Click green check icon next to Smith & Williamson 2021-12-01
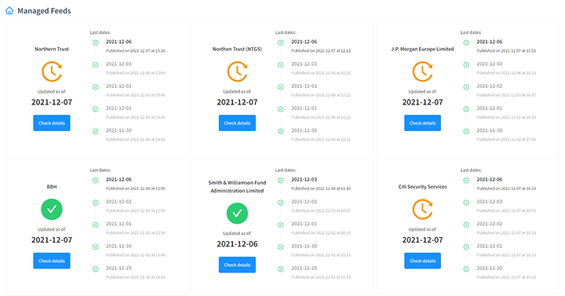 [x=280, y=225]
